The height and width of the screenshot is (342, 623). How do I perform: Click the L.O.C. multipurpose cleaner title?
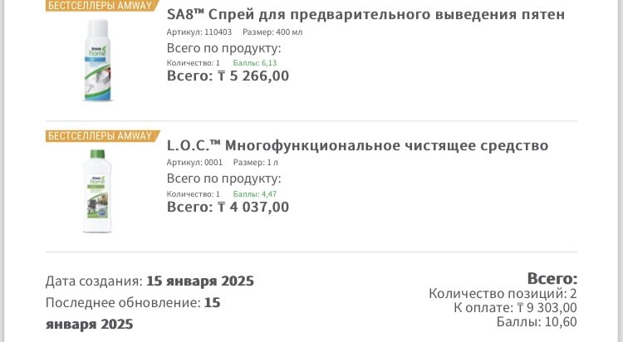click(357, 145)
